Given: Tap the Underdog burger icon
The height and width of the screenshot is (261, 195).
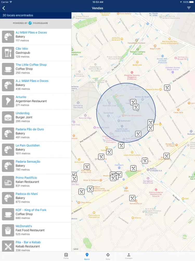Looking at the screenshot, I should pos(8,117).
